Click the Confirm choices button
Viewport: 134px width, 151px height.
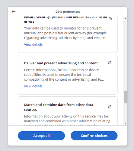click(x=94, y=136)
